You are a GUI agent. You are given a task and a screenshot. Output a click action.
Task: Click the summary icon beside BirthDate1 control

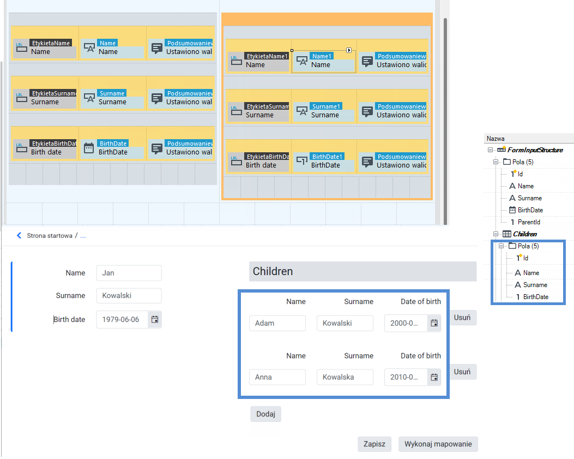(x=367, y=162)
